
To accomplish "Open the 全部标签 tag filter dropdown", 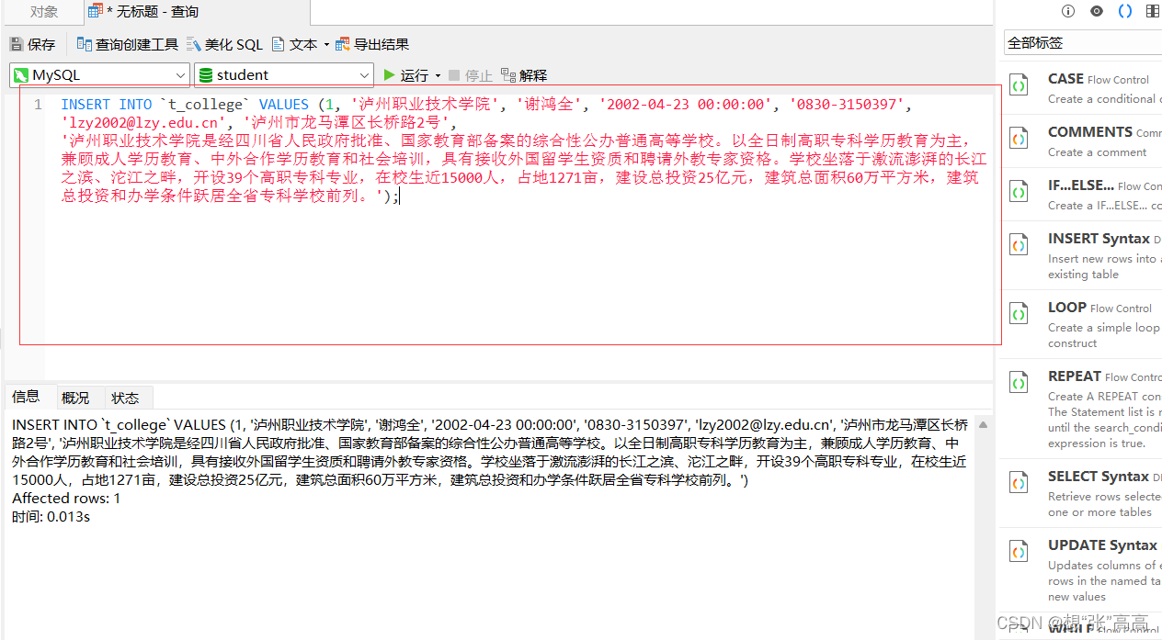I will [1083, 43].
